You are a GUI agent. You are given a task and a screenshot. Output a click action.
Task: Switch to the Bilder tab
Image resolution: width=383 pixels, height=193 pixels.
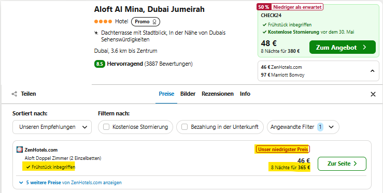(x=188, y=94)
